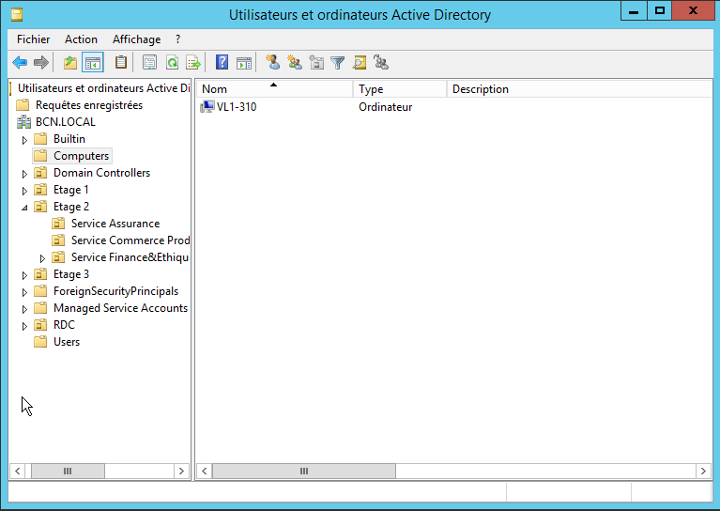Click the Description column header

pyautogui.click(x=480, y=89)
